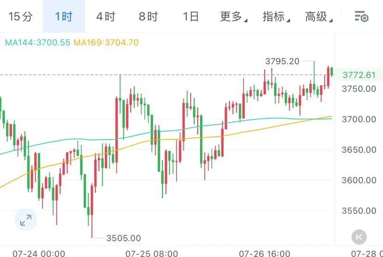Tap the MA144:3700.55 indicator label
The height and width of the screenshot is (257, 383).
(x=37, y=43)
